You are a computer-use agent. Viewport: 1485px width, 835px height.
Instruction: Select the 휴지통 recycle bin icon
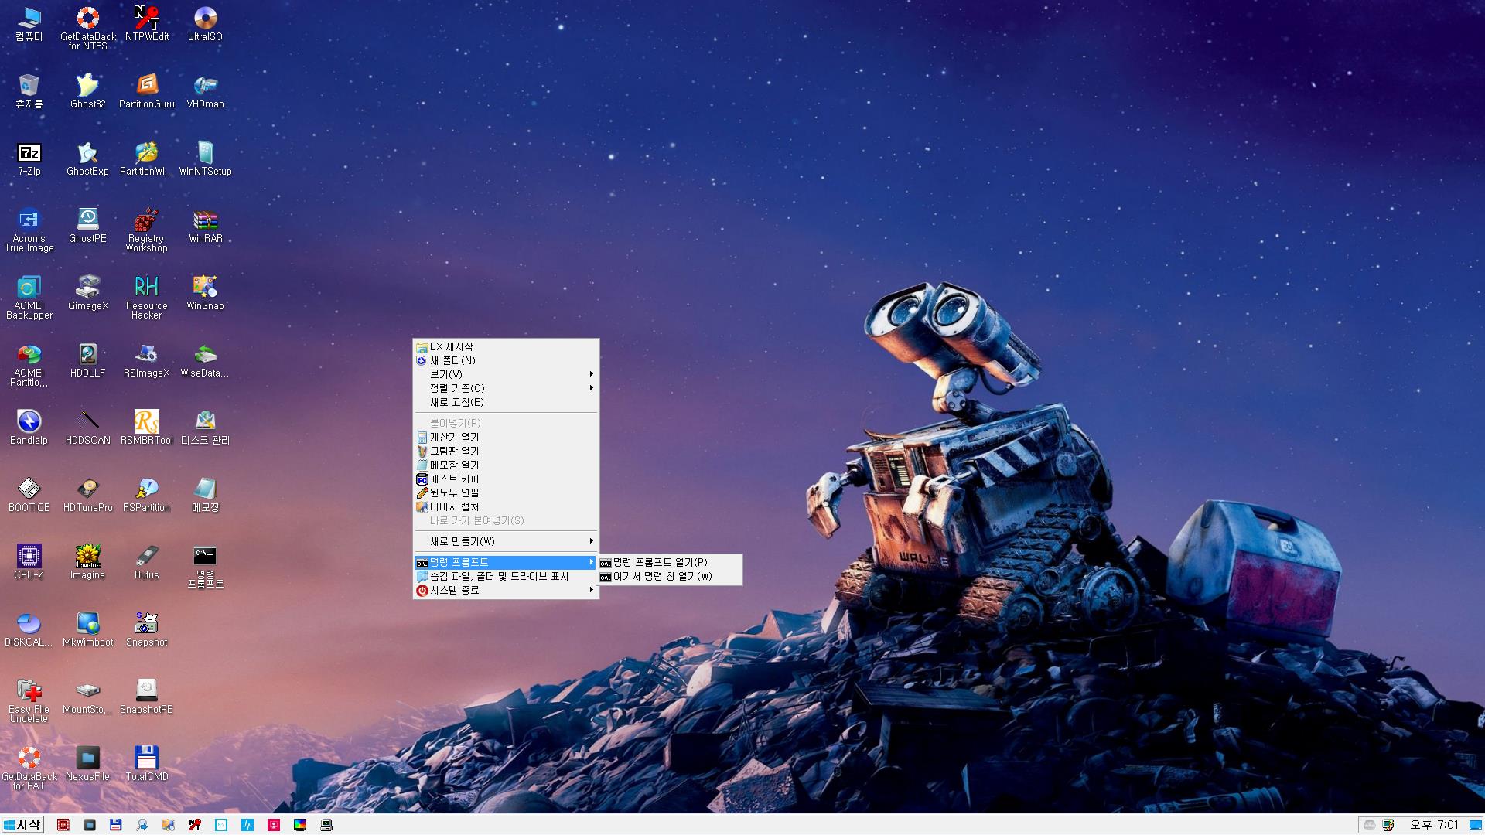29,90
